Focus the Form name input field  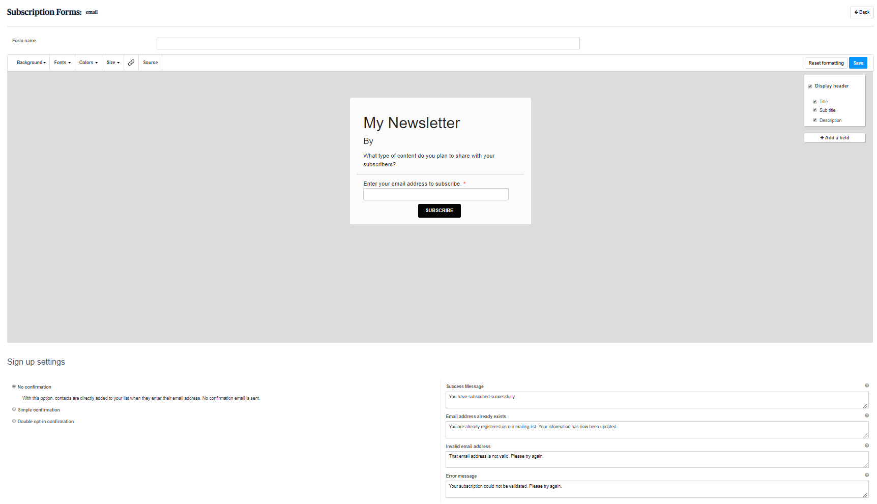pos(368,44)
